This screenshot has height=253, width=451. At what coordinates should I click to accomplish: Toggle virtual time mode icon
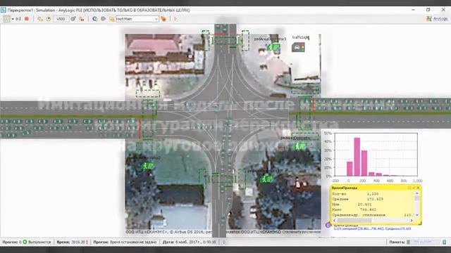82,19
